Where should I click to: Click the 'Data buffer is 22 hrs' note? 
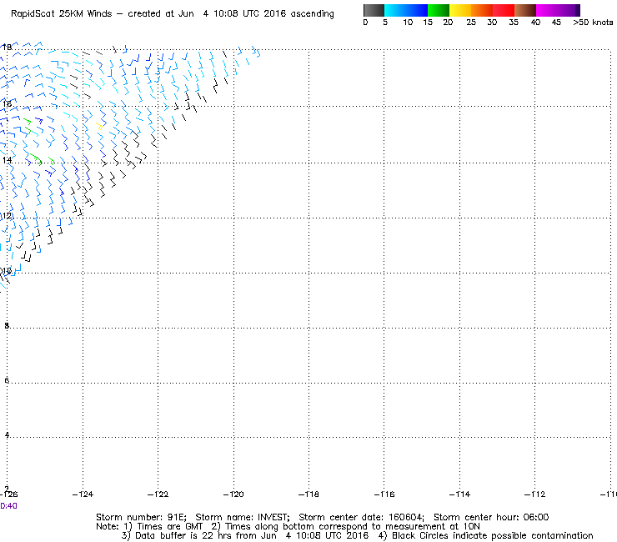[x=183, y=535]
